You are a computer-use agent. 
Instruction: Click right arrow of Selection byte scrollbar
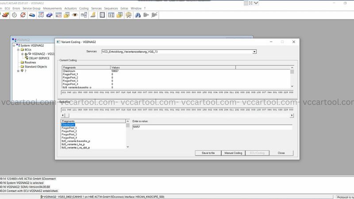[x=292, y=115]
